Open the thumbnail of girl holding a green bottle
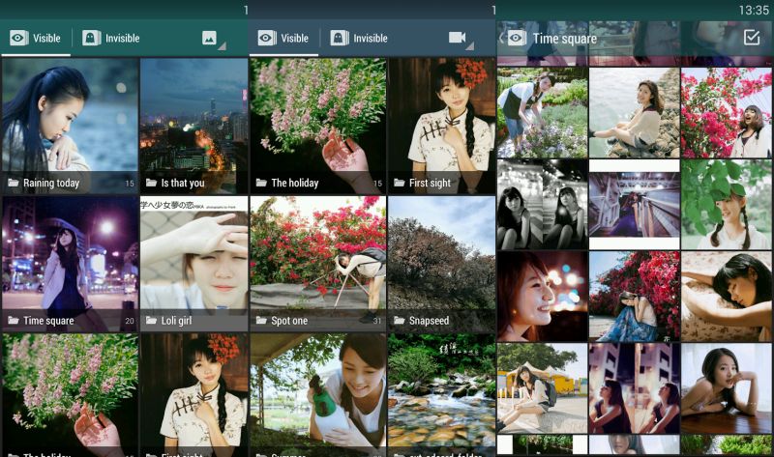This screenshot has height=457, width=774. coord(318,395)
